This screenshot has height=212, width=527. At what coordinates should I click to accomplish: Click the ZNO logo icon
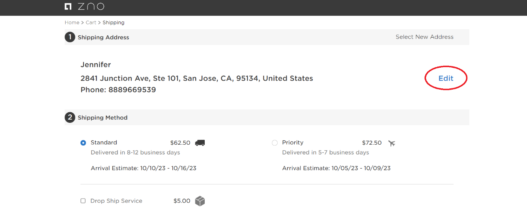pyautogui.click(x=68, y=6)
